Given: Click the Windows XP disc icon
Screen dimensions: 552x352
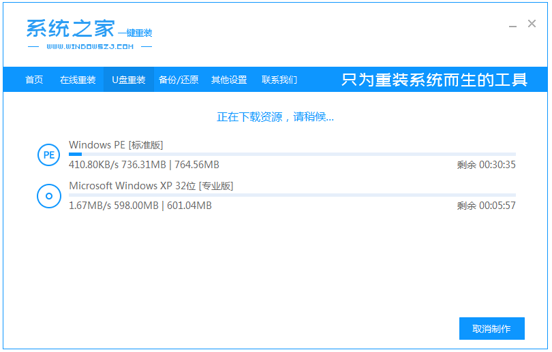Looking at the screenshot, I should coord(48,196).
